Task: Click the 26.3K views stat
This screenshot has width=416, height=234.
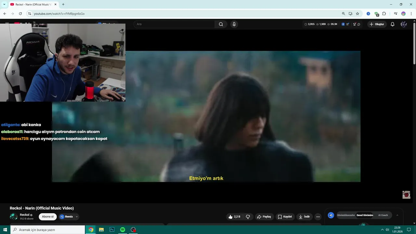Action: tap(332, 24)
